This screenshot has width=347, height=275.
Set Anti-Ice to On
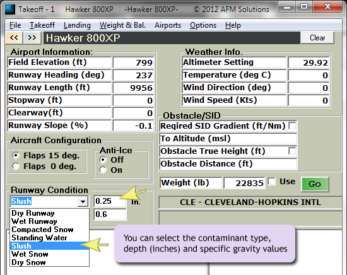[103, 170]
